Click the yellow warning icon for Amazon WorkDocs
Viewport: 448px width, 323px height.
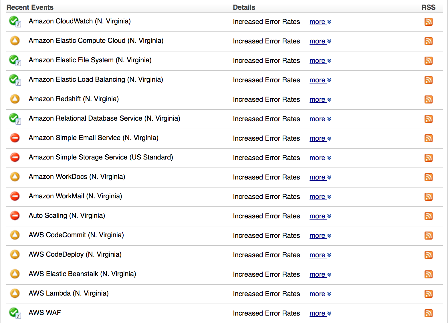tap(15, 177)
